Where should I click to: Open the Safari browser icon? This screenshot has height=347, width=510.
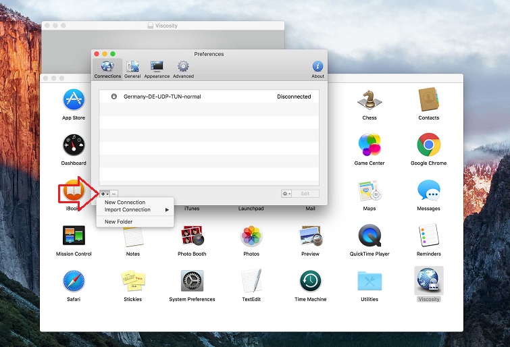click(74, 281)
